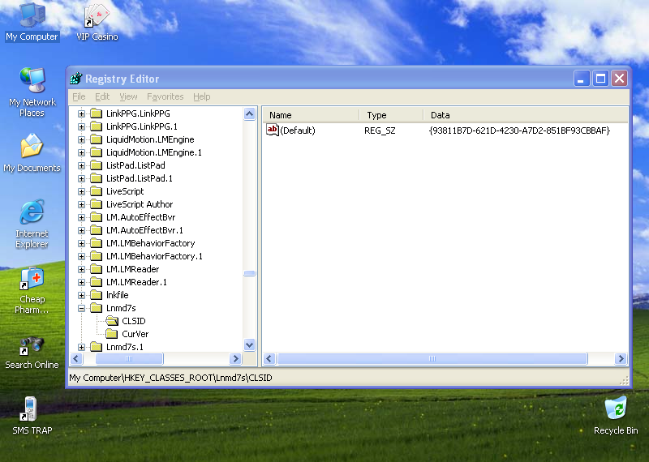Click the lnkfile folder icon

click(96, 295)
